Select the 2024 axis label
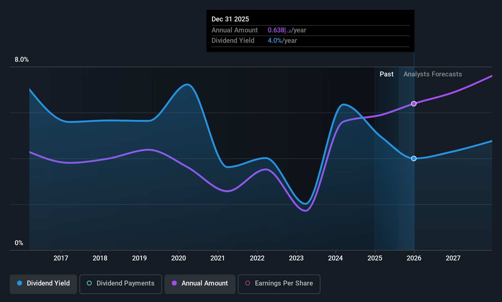The image size is (502, 302). pos(335,258)
